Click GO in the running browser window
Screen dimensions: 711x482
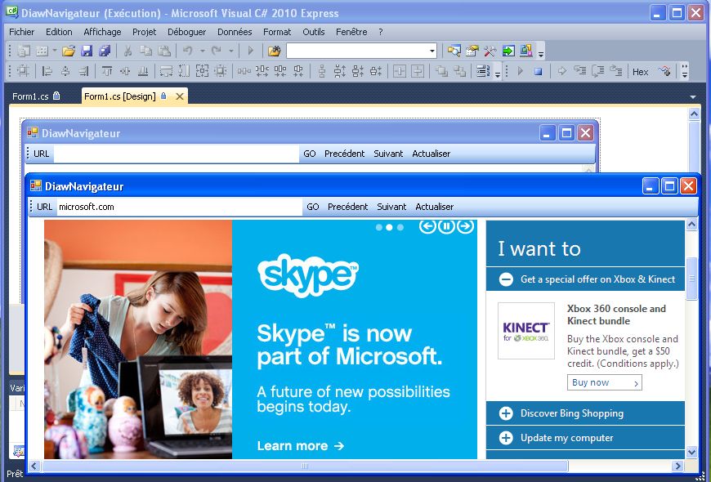(313, 207)
